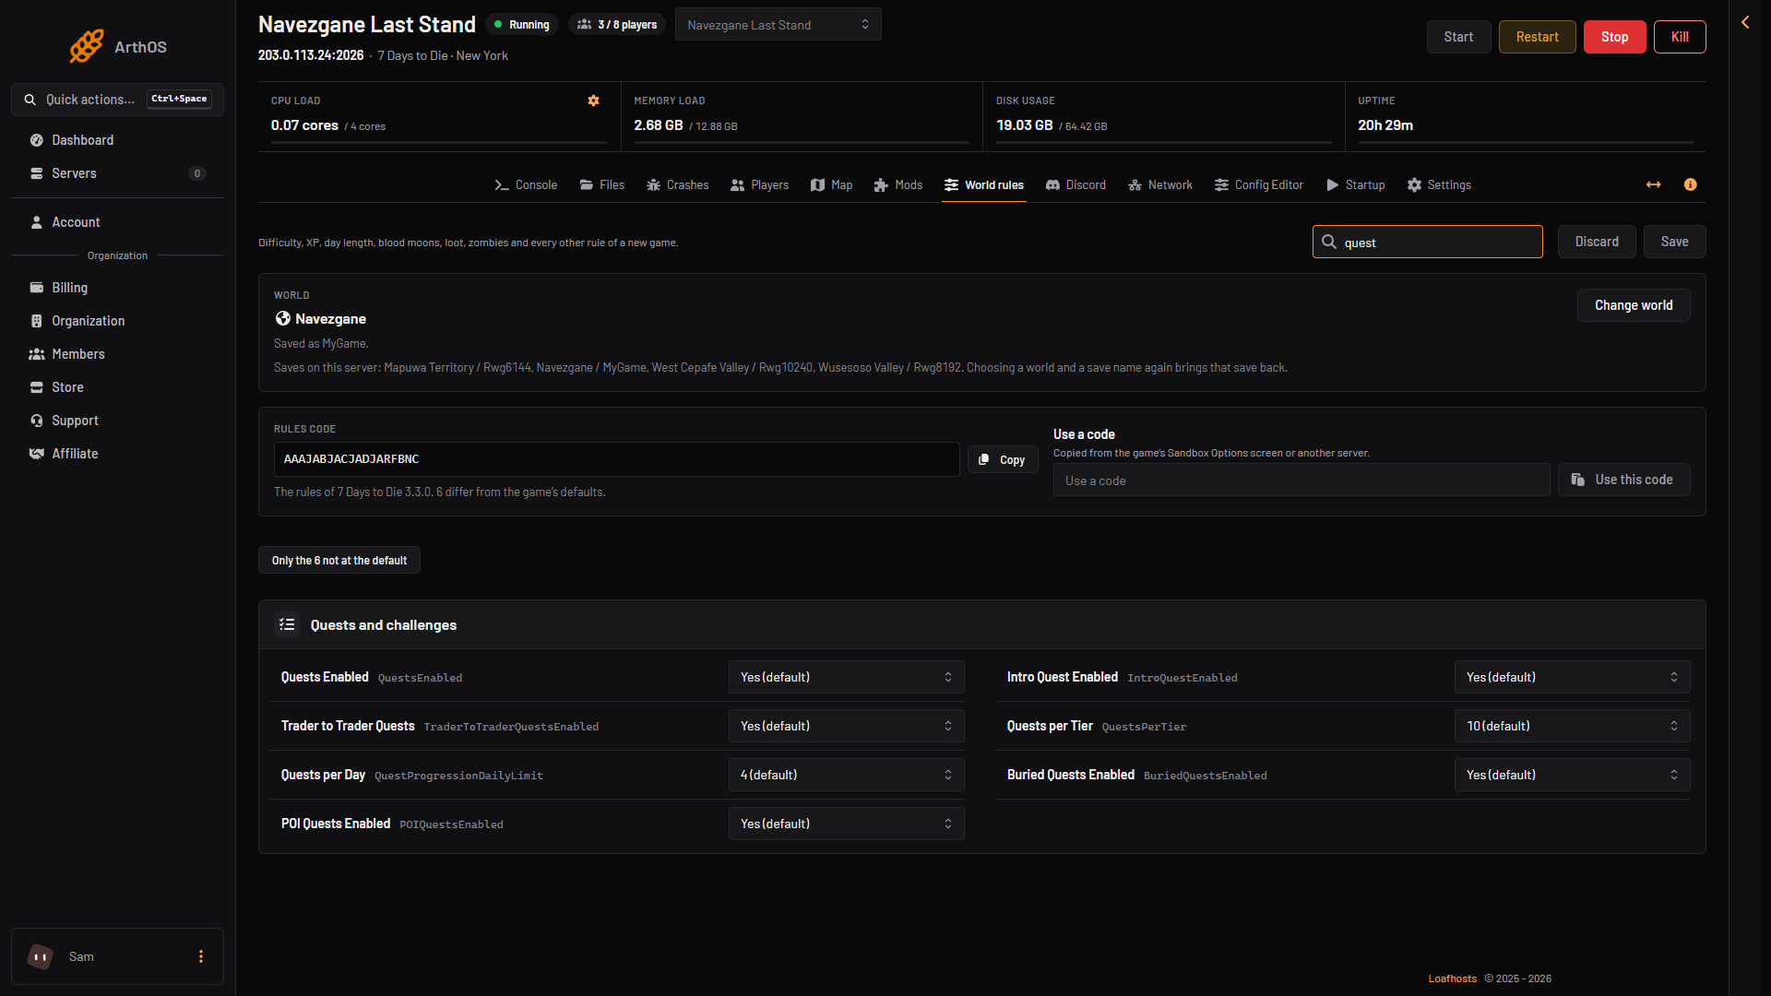Click the Quests and challenges list icon
Viewport: 1771px width, 996px height.
(x=287, y=624)
